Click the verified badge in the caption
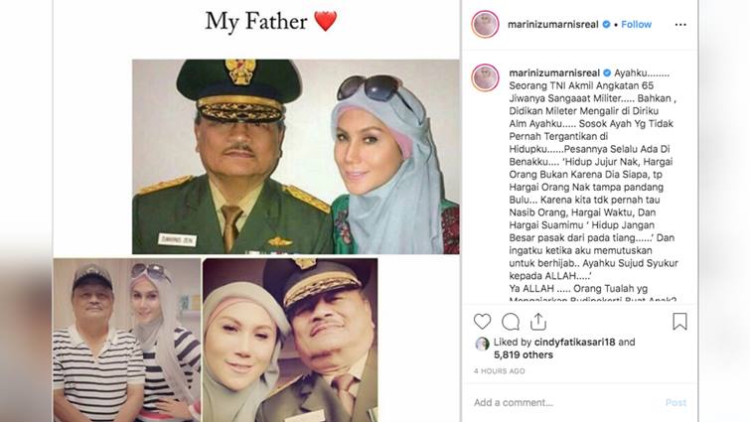Screen dimensions: 750x422 [607, 73]
